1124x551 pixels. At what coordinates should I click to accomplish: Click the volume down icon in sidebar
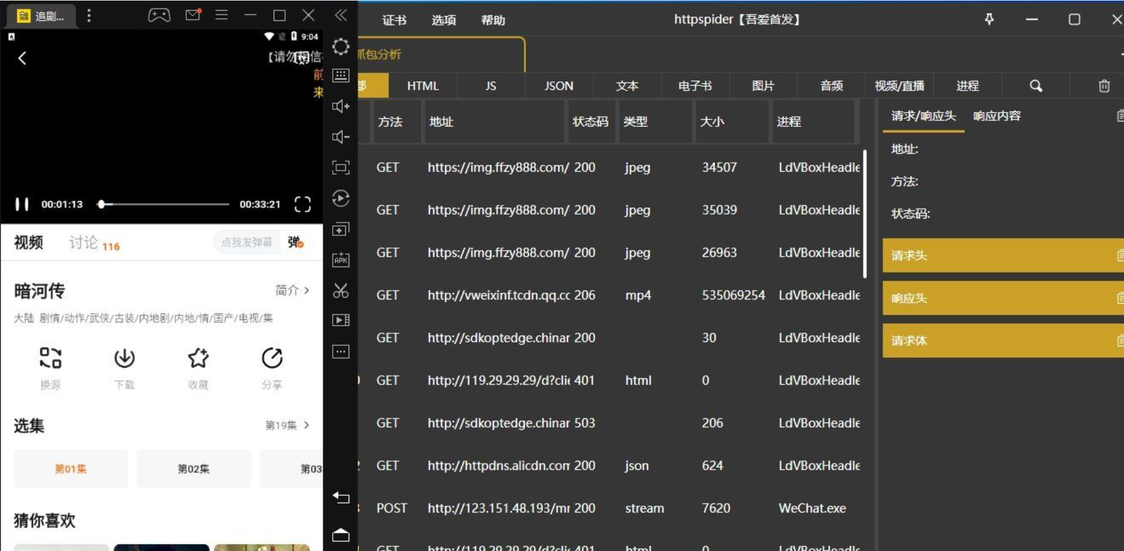coord(341,137)
